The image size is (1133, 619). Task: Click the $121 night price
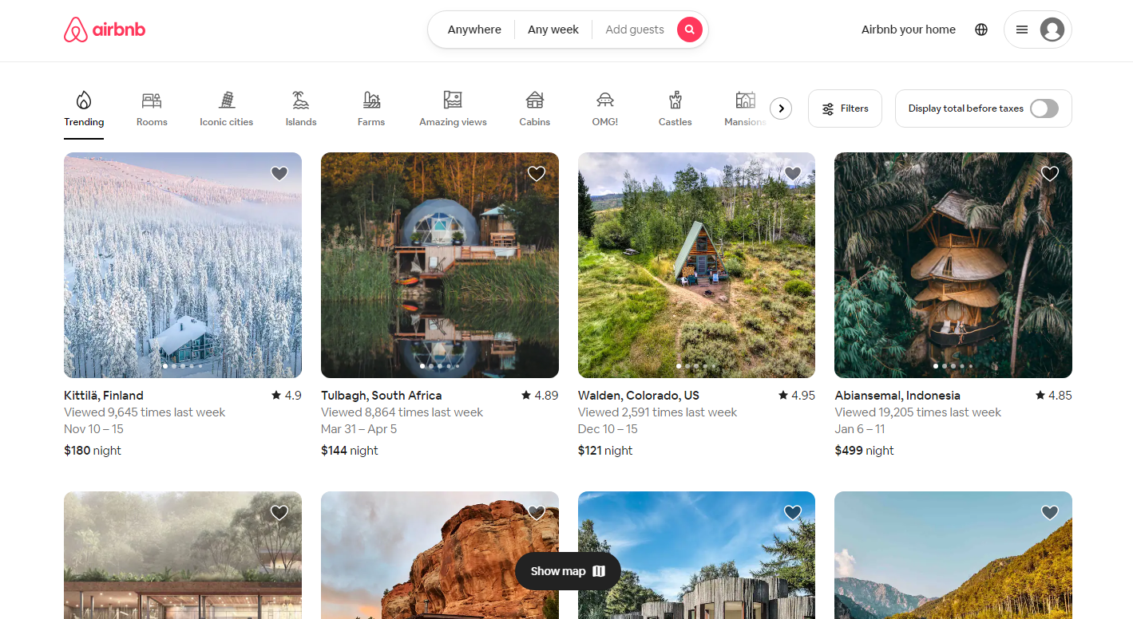605,451
